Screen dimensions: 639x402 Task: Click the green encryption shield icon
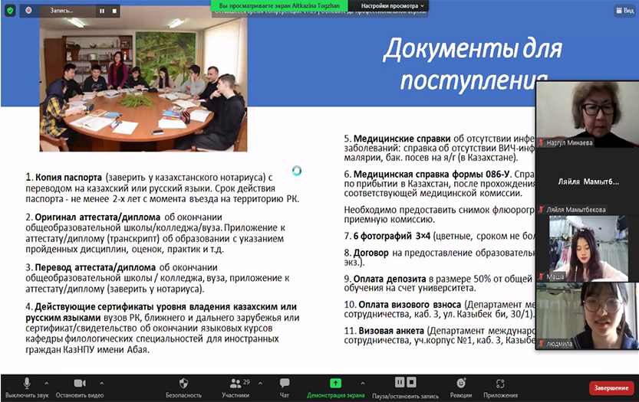pyautogui.click(x=9, y=11)
